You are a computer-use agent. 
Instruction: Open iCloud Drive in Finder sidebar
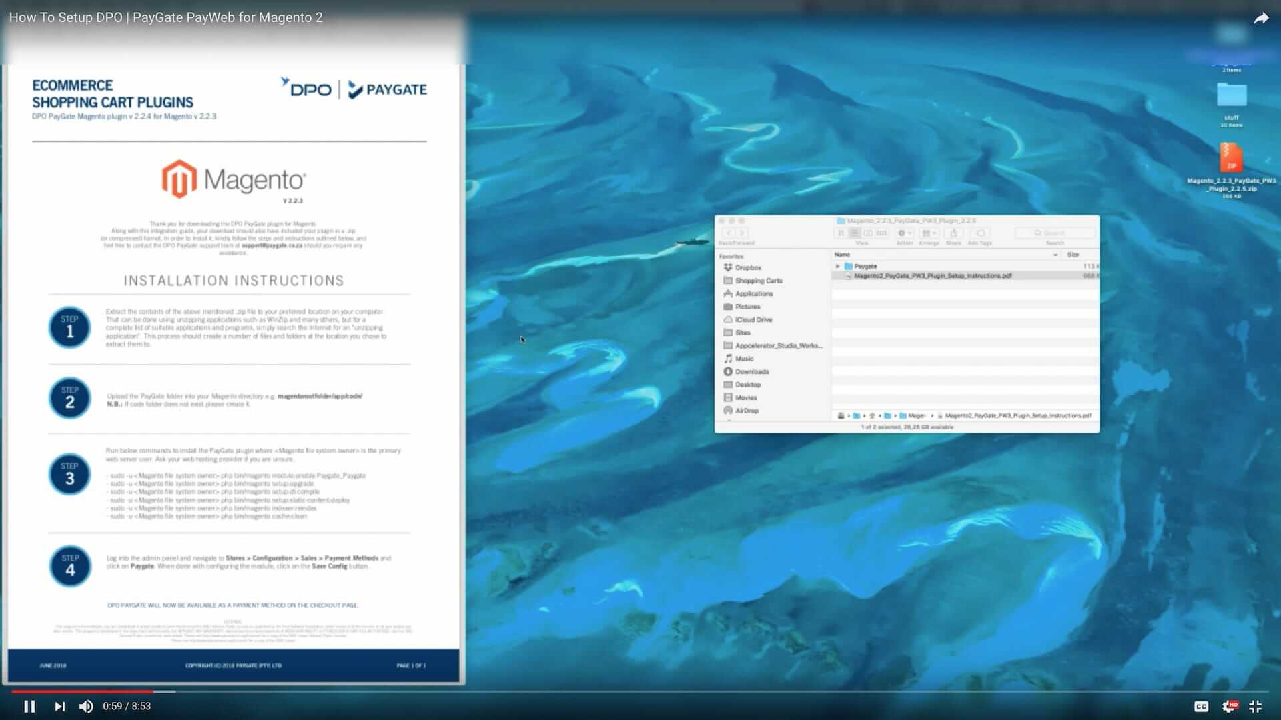tap(748, 319)
